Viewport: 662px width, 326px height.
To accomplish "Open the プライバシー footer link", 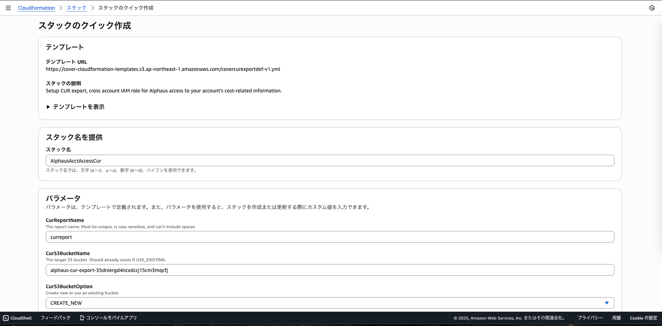I will pyautogui.click(x=590, y=318).
